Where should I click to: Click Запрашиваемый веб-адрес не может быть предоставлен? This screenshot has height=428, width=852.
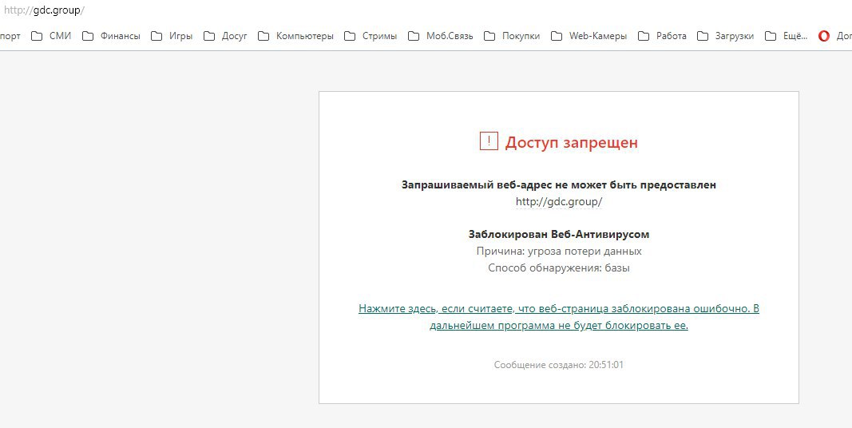tap(559, 184)
